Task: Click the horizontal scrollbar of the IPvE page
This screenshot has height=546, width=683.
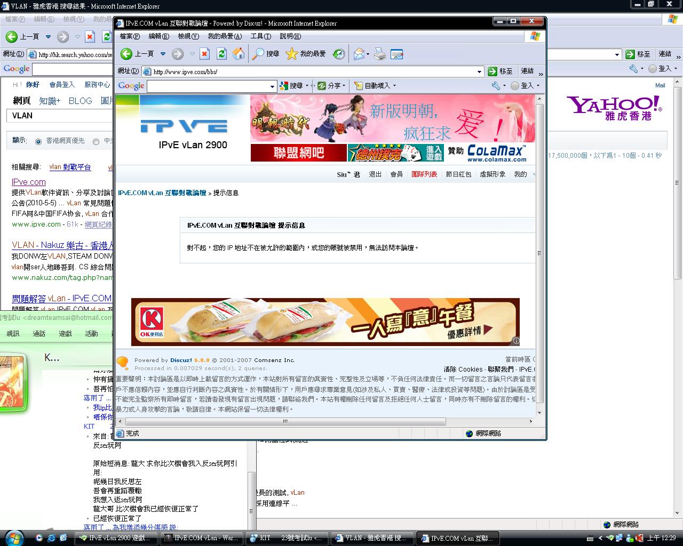Action: (x=285, y=421)
